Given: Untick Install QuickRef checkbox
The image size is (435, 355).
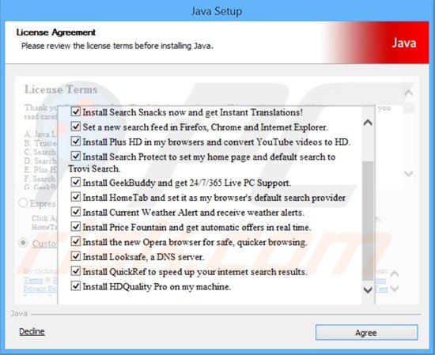Looking at the screenshot, I should (x=76, y=271).
